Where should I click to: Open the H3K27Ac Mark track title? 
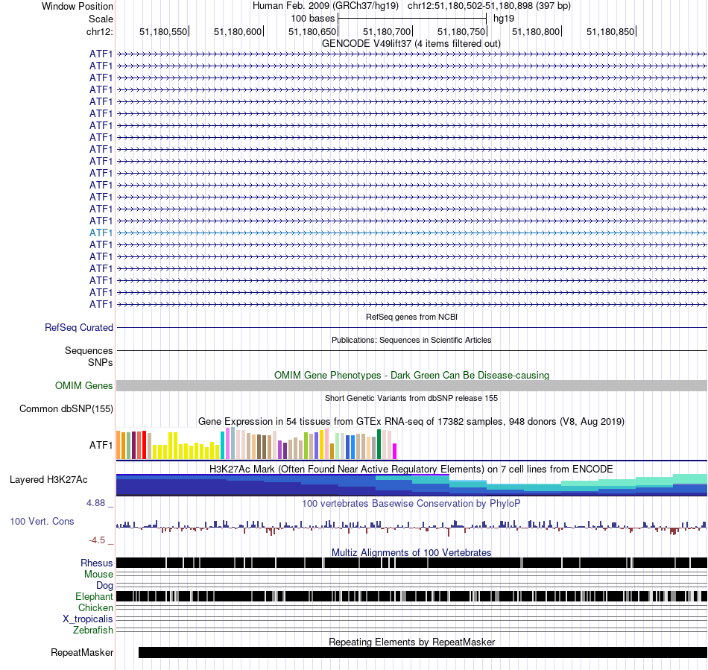click(x=411, y=469)
